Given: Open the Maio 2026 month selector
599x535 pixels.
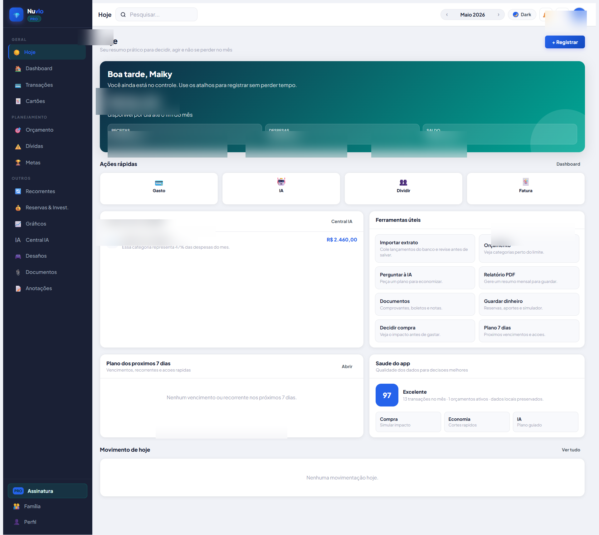Looking at the screenshot, I should [472, 15].
